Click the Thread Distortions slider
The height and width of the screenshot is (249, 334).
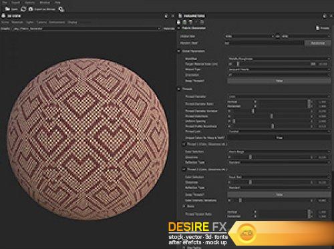[271, 116]
